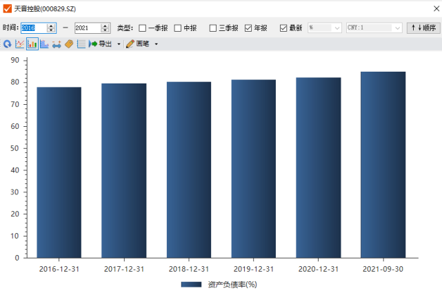Close the 天音控股 chart window
The width and height of the screenshot is (442, 293).
coord(436,9)
